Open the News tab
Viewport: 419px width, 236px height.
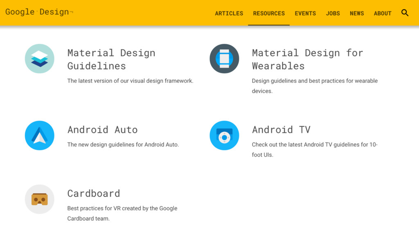[x=357, y=14]
